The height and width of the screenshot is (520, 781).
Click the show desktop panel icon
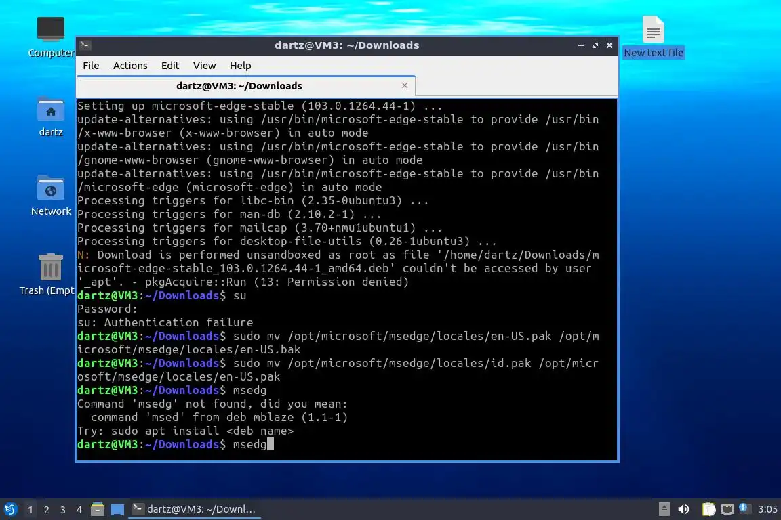point(117,510)
